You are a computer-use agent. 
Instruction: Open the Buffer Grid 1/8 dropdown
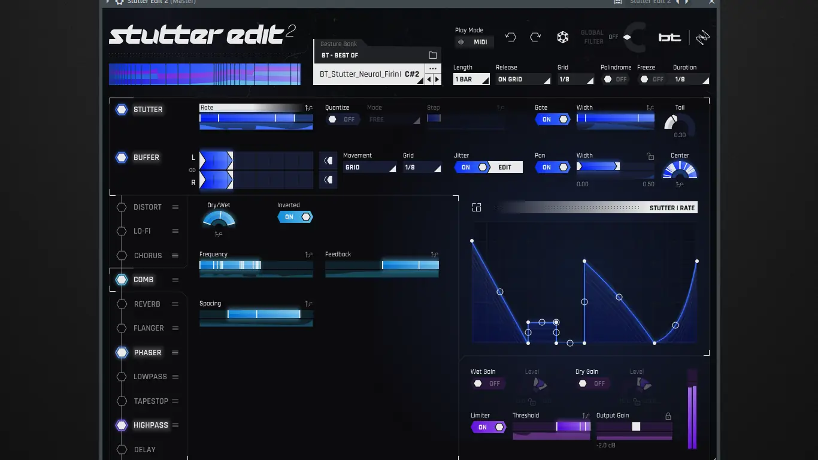[x=422, y=167]
